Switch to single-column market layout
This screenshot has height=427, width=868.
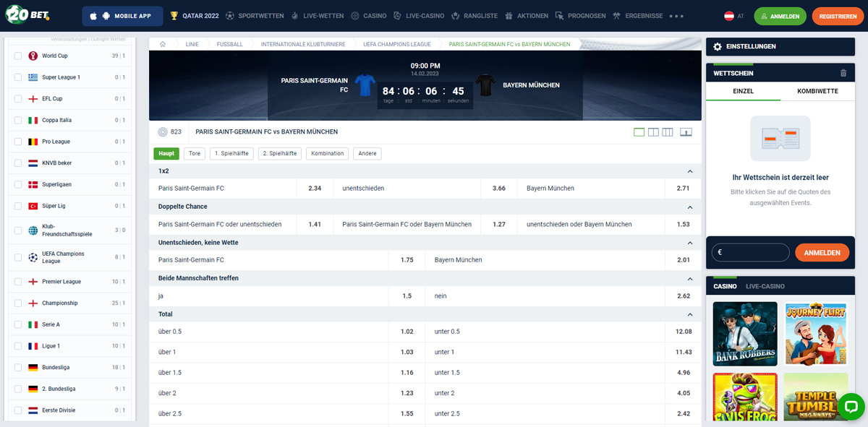click(x=639, y=132)
